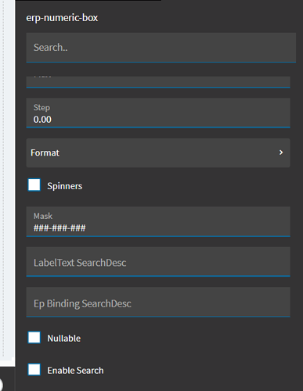Click the erp-numeric-box panel title

click(x=62, y=18)
